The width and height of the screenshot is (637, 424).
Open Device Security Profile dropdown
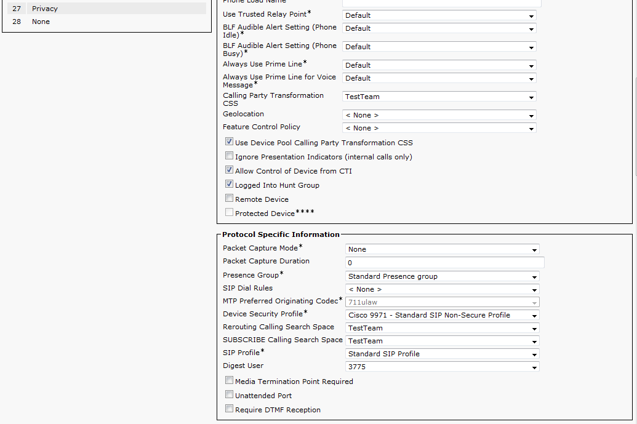click(442, 315)
